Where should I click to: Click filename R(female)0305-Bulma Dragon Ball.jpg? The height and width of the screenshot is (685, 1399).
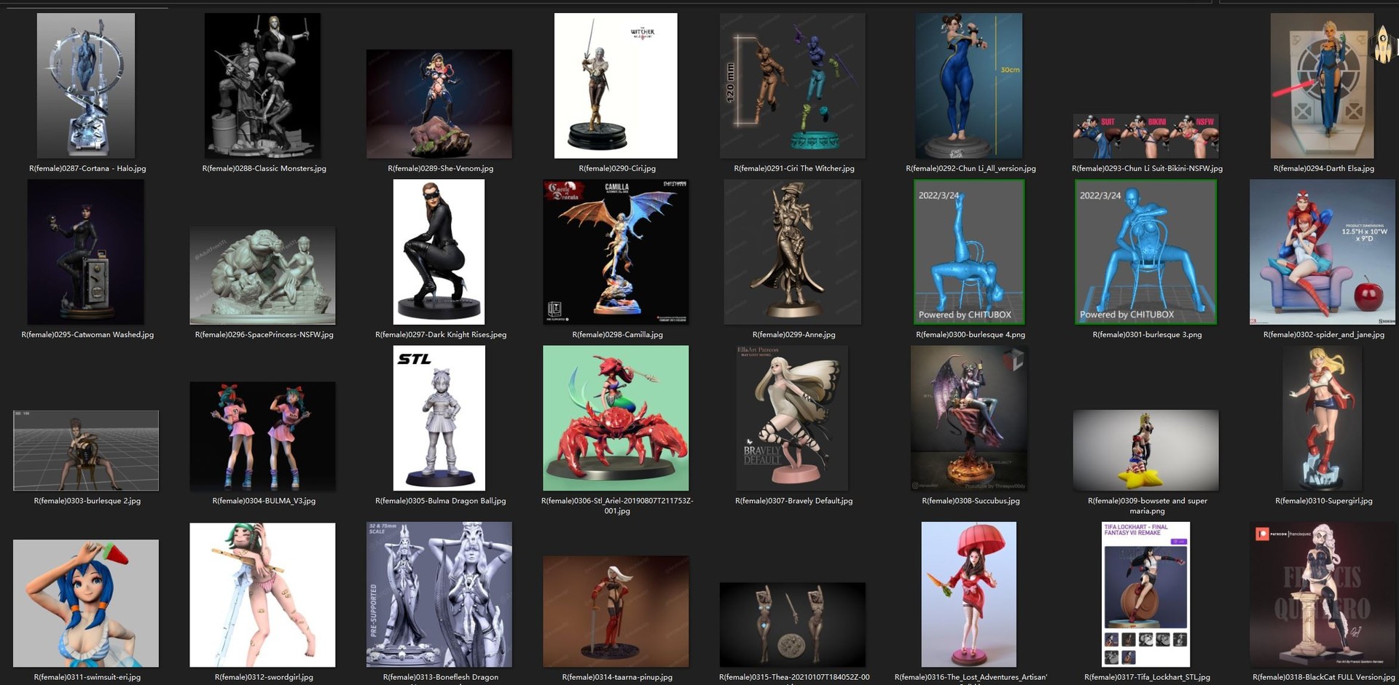click(440, 501)
